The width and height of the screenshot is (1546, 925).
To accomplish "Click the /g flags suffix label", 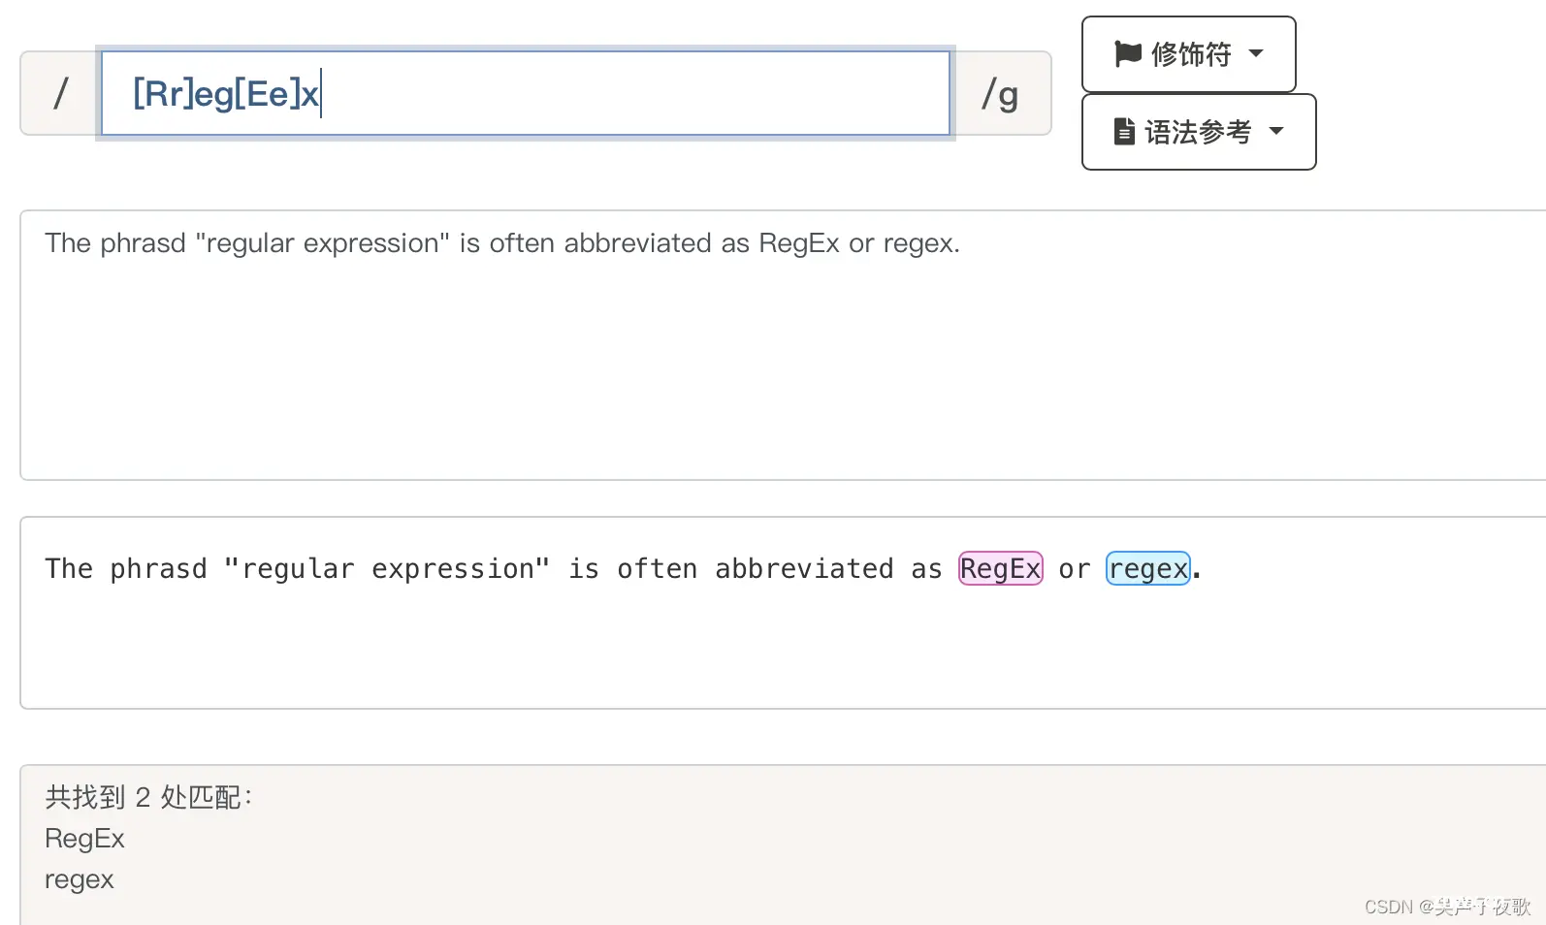I will (x=1001, y=93).
